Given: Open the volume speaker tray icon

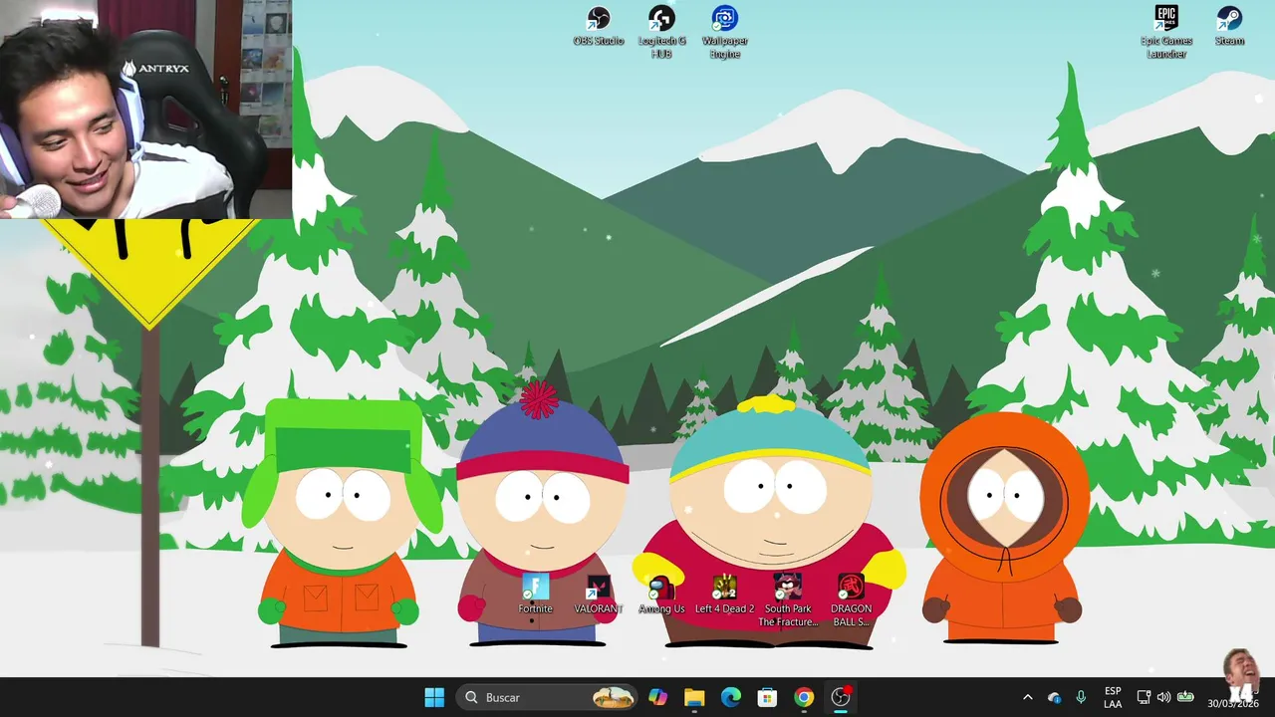Looking at the screenshot, I should 1163,697.
